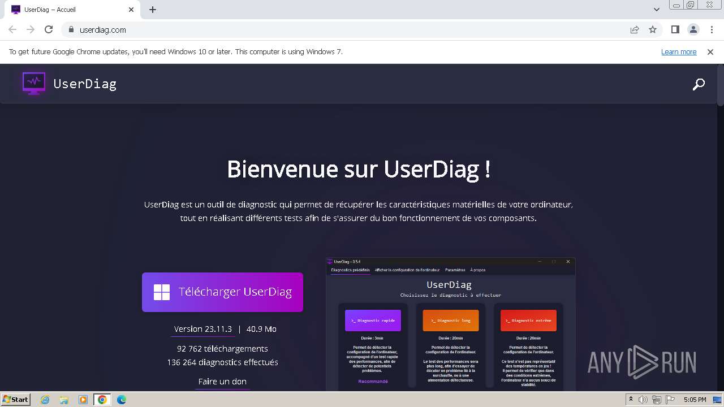Click the 136 264 diagnostics effectués text
Viewport: 724px width, 407px height.
click(222, 362)
